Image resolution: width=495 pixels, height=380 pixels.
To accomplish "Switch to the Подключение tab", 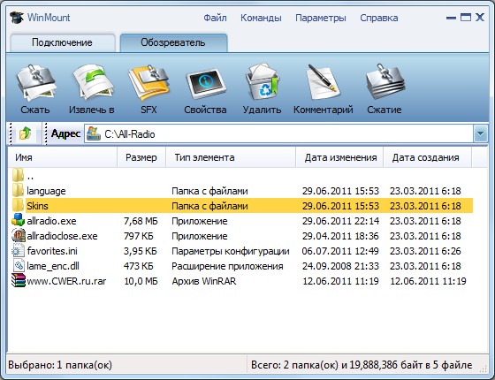I will click(x=62, y=42).
